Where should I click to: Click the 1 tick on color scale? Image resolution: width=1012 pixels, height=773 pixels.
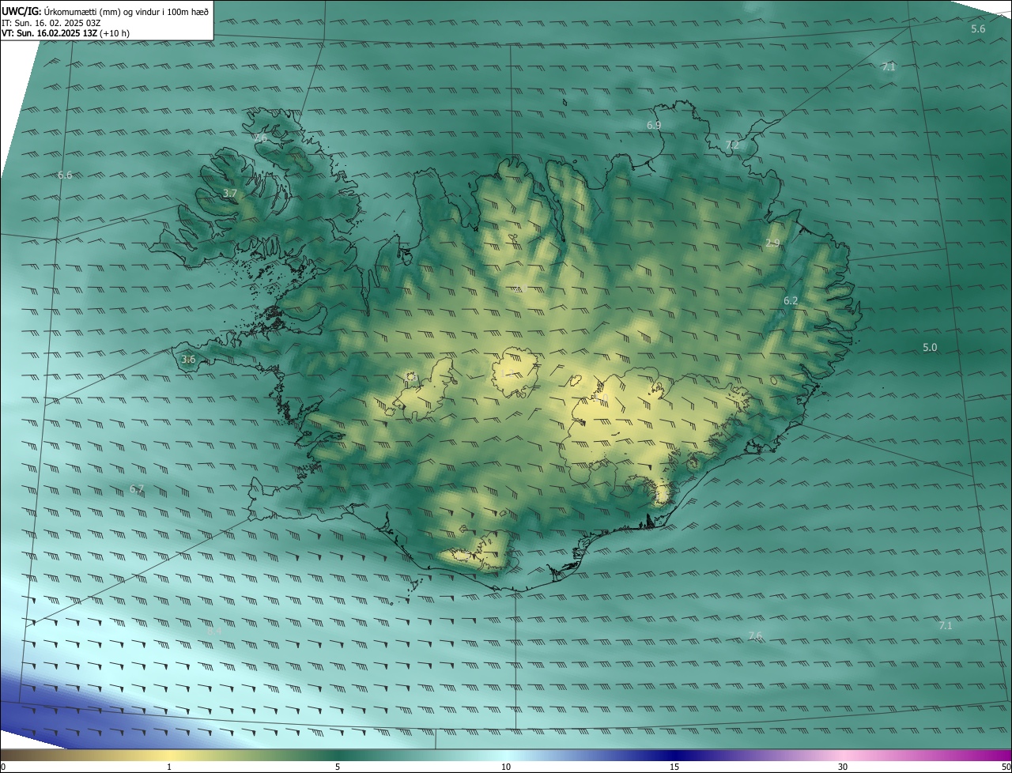pyautogui.click(x=169, y=767)
